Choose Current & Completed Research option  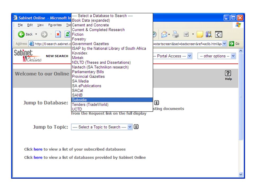[112, 30]
